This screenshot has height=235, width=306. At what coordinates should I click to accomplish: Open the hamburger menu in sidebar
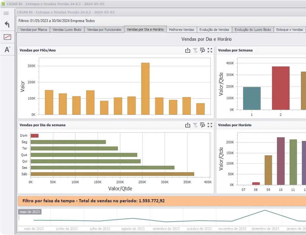pyautogui.click(x=6, y=13)
